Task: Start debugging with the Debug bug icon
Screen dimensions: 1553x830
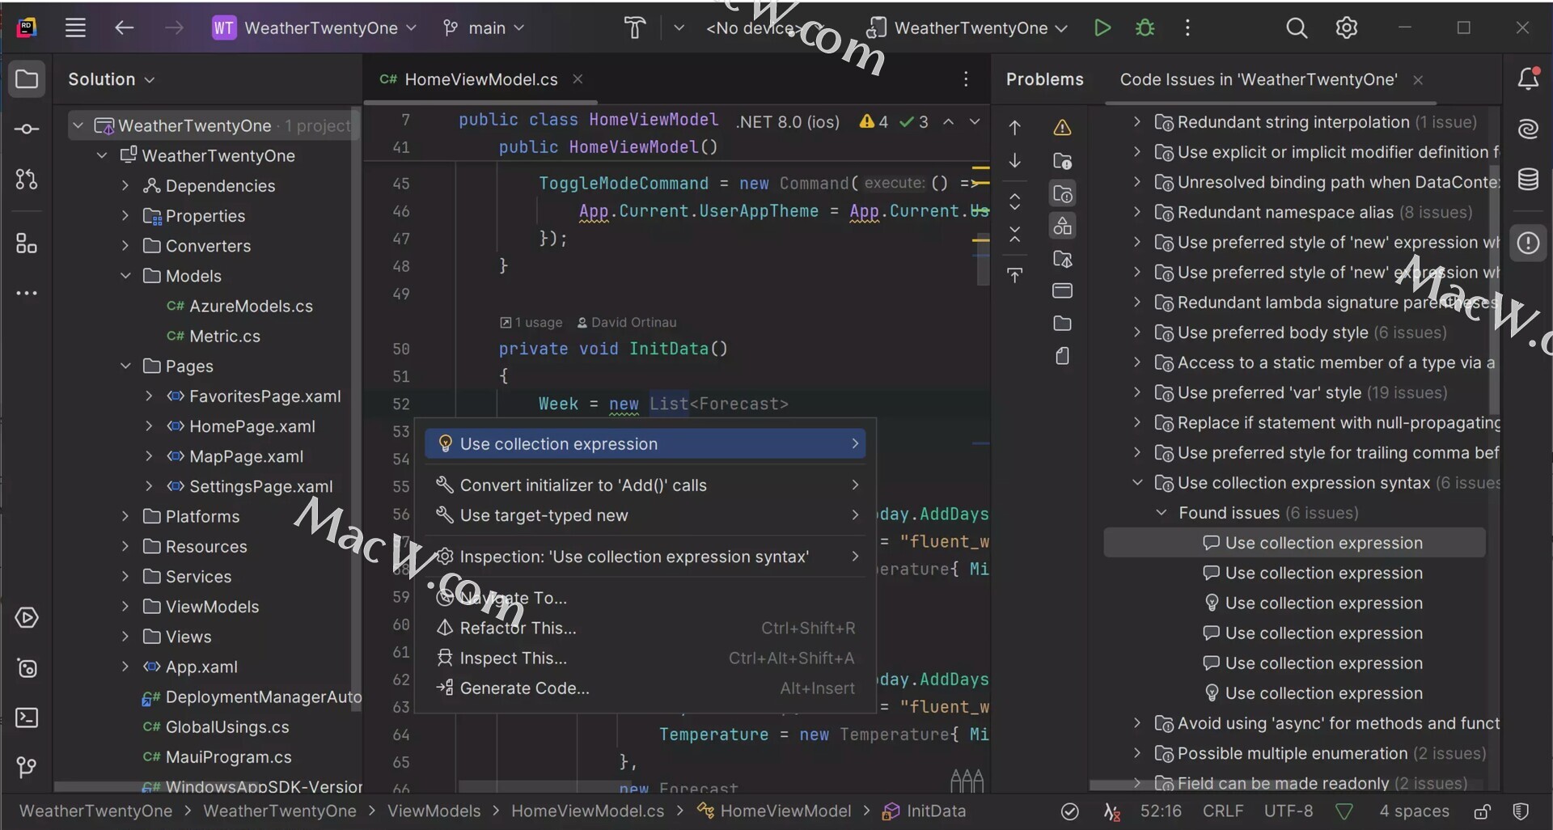Action: 1145,28
